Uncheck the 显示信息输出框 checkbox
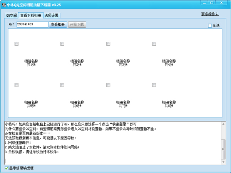This screenshot has height=173, width=231. 7,168
